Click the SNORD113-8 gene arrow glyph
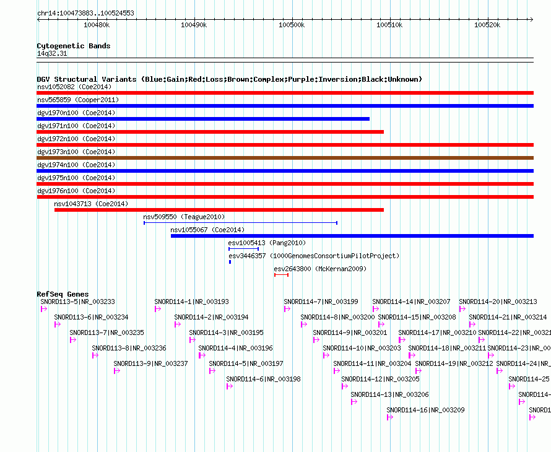 click(95, 355)
